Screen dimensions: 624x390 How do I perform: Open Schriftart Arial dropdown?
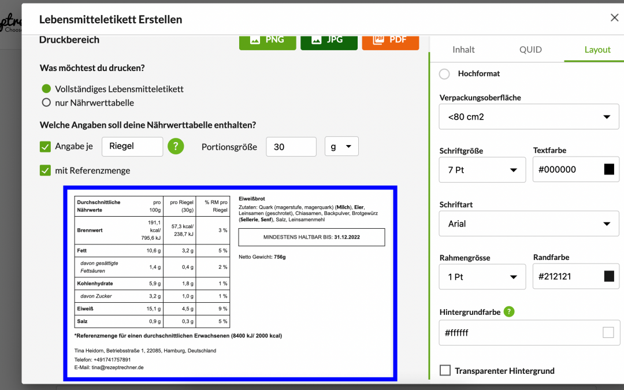point(529,224)
